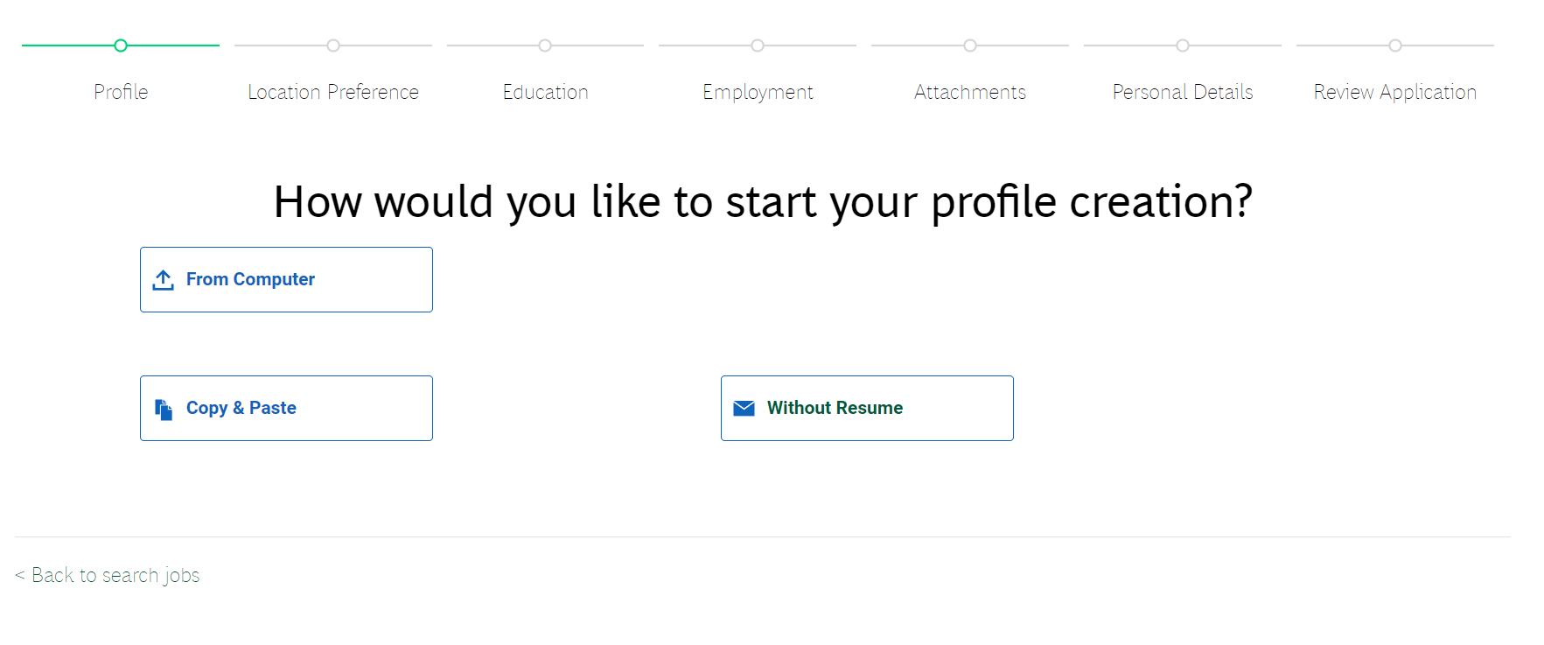Select the Education step label
Viewport: 1544px width, 645px height.
(x=545, y=92)
